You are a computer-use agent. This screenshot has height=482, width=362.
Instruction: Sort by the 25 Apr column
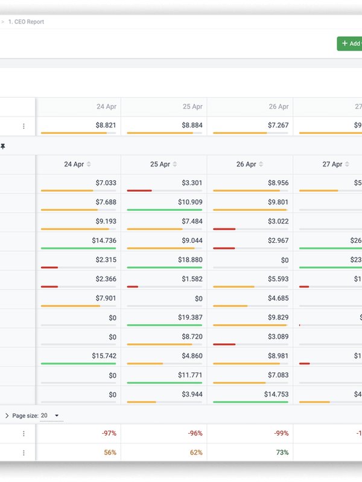[175, 164]
